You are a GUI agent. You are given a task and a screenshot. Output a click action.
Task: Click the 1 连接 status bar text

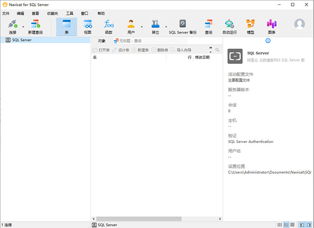6,225
